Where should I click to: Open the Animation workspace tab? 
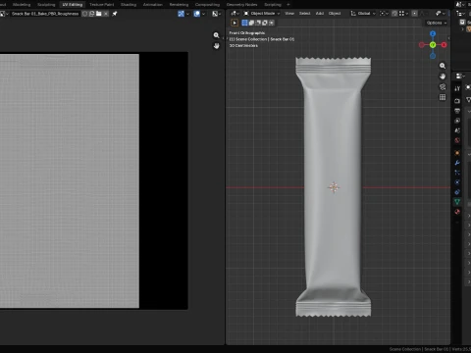pyautogui.click(x=153, y=5)
